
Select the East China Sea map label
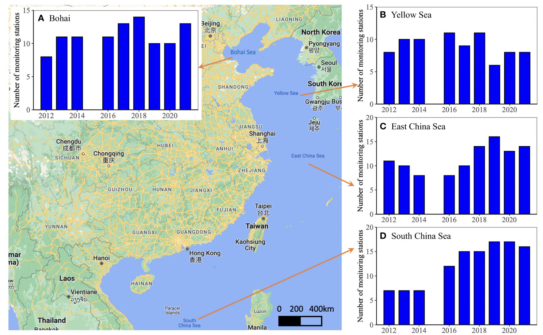coord(307,156)
